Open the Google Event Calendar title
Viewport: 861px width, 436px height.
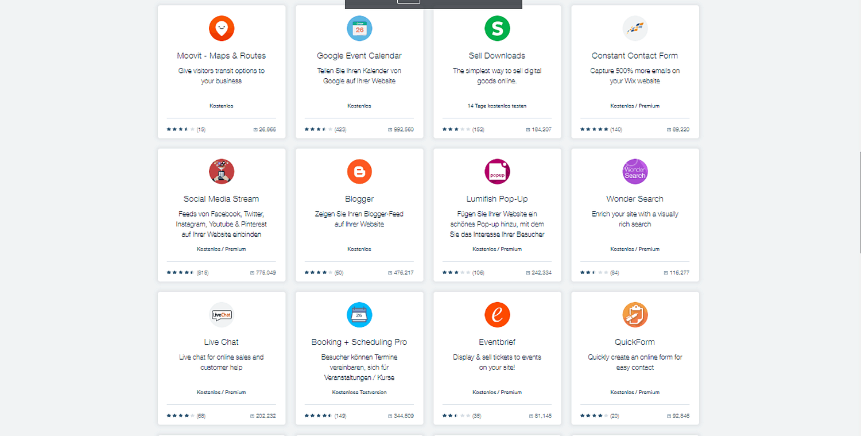point(359,56)
